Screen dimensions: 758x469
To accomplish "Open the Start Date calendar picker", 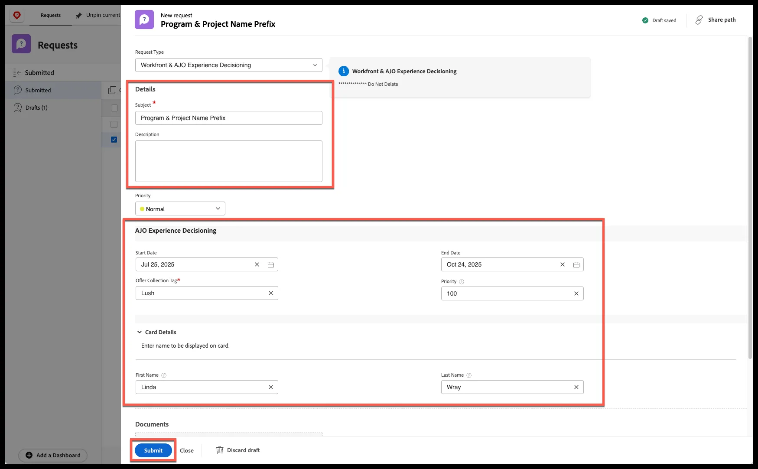I will 271,265.
